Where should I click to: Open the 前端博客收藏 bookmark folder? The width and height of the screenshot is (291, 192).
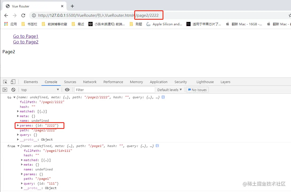tap(54, 24)
